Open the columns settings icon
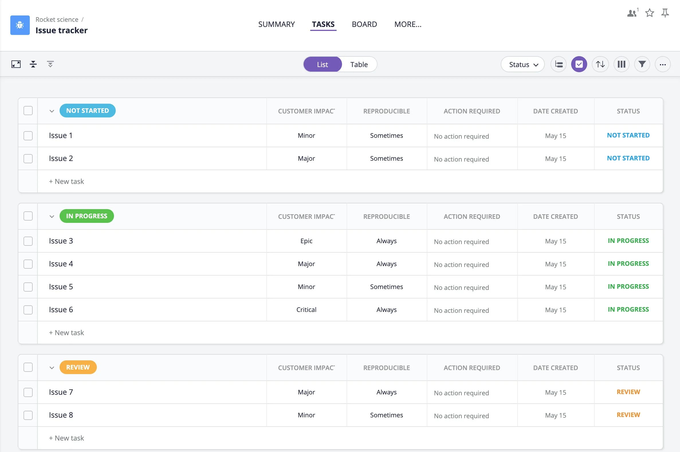Screen dimensions: 680x452 [x=621, y=64]
